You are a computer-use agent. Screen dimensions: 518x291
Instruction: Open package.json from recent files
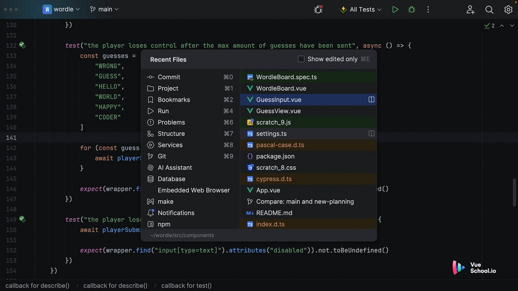[308, 156]
